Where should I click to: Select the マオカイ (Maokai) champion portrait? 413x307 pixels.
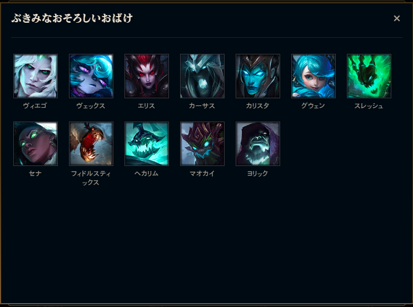[202, 144]
